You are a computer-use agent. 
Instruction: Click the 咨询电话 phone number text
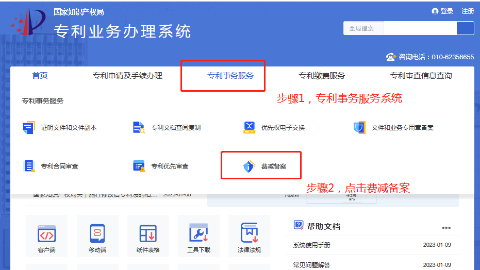tap(436, 57)
